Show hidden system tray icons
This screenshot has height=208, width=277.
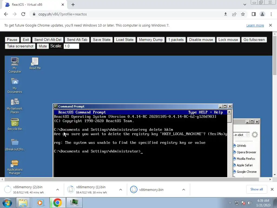point(230,203)
